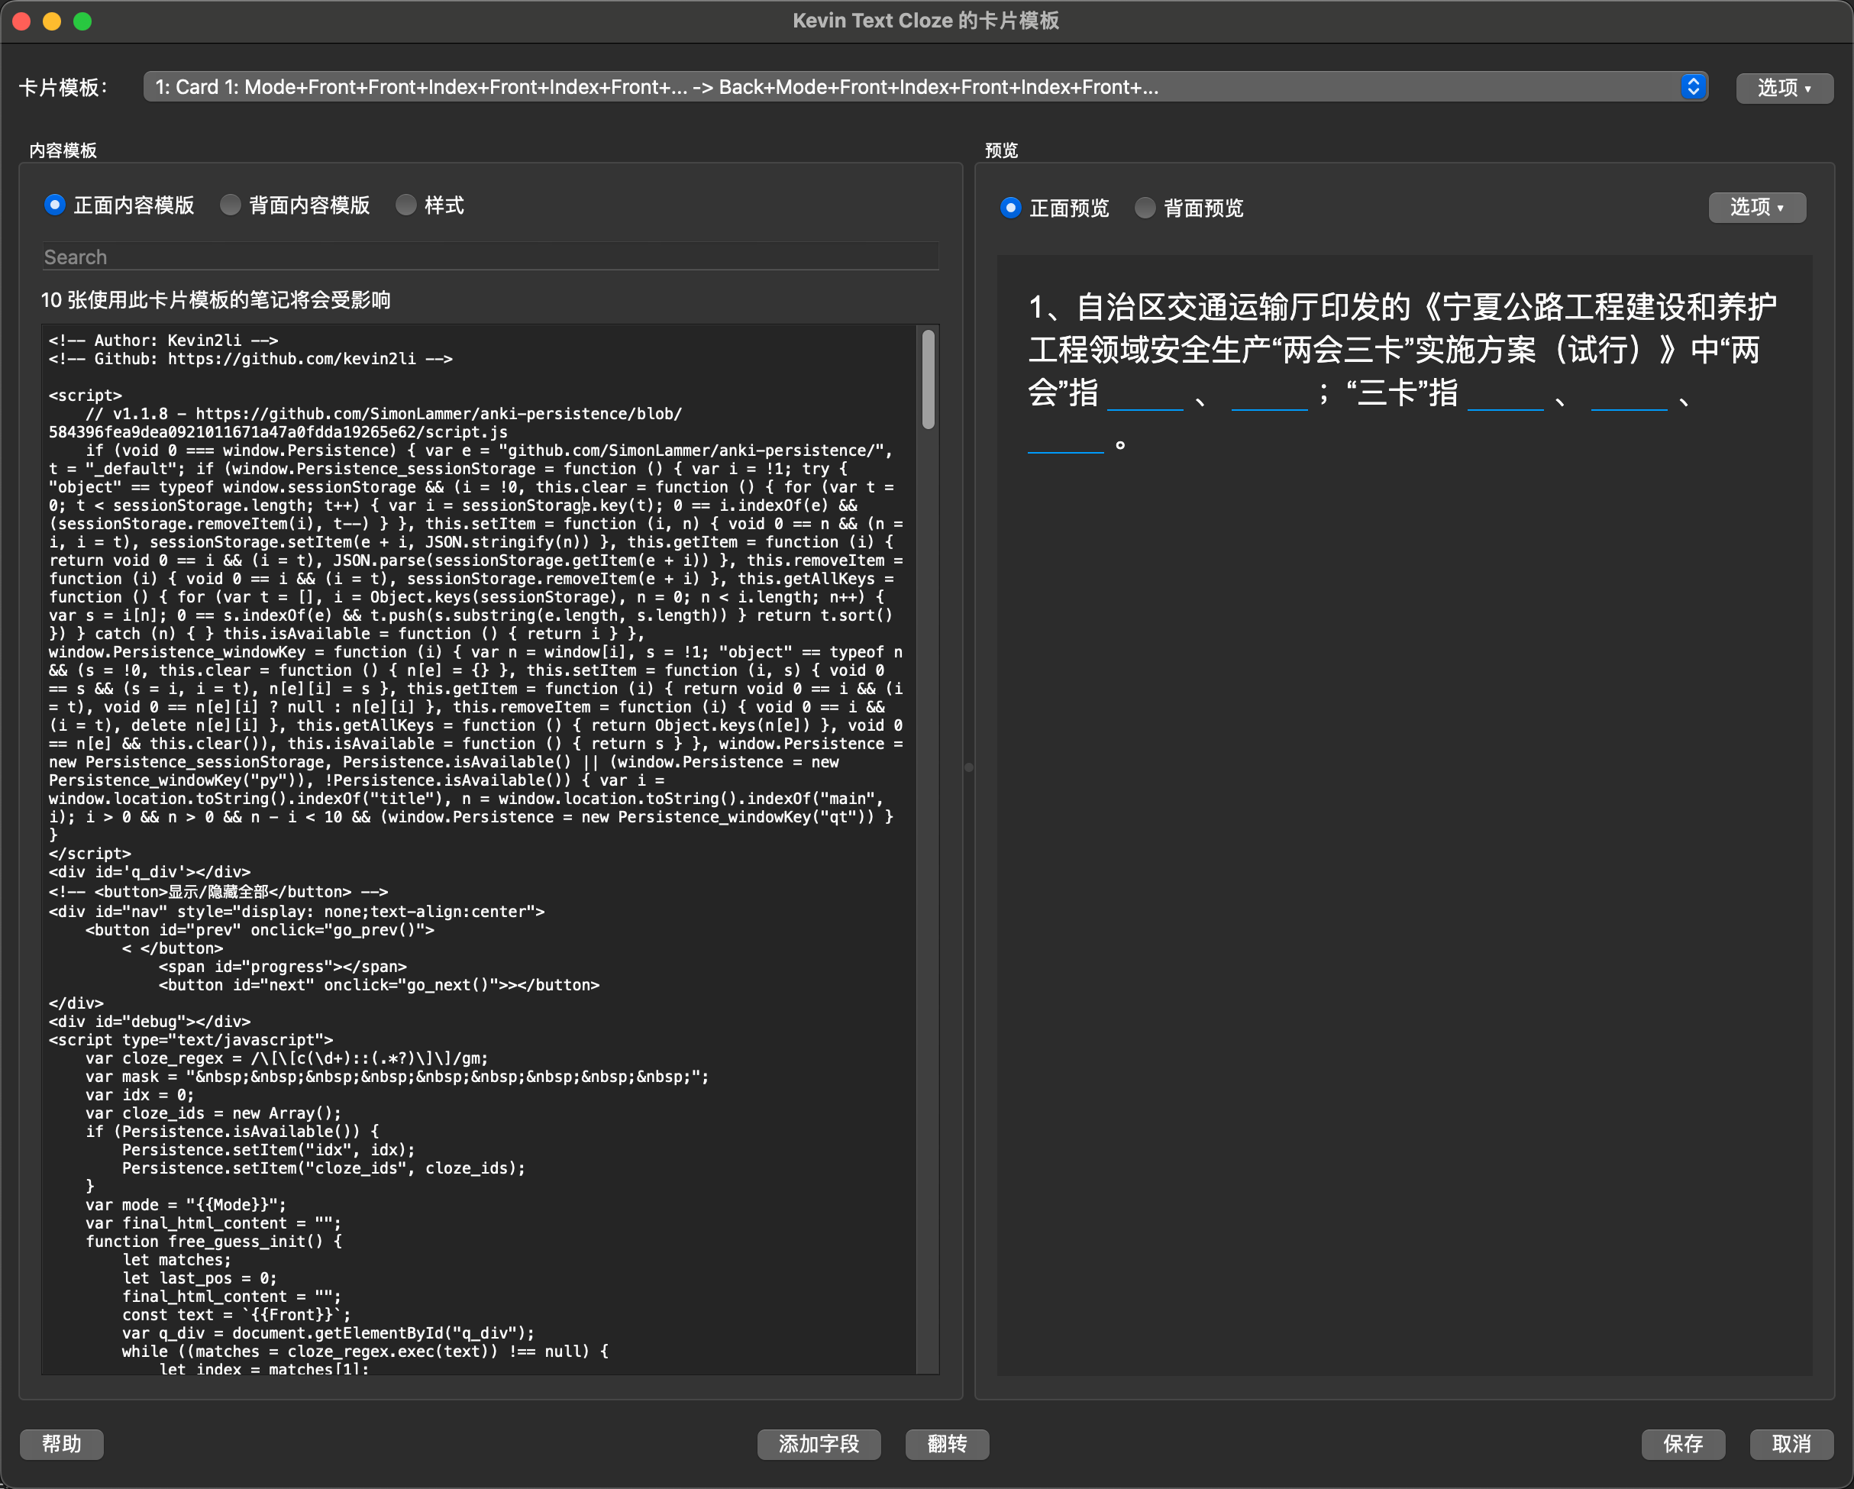
Task: Select 背面内容模版 radio button
Action: click(x=230, y=205)
